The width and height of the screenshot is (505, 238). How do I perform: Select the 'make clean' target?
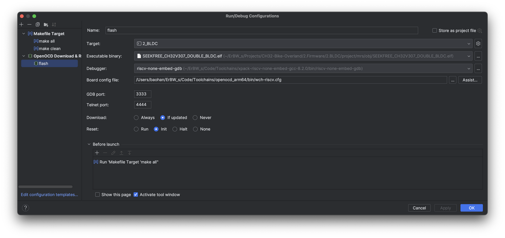point(48,48)
